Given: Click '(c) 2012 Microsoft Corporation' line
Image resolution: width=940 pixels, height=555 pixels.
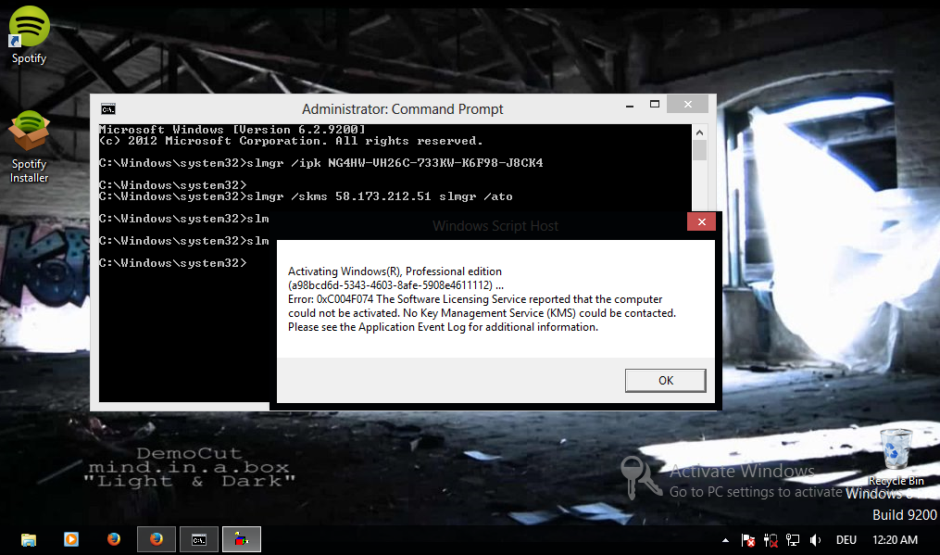Looking at the screenshot, I should coord(291,141).
